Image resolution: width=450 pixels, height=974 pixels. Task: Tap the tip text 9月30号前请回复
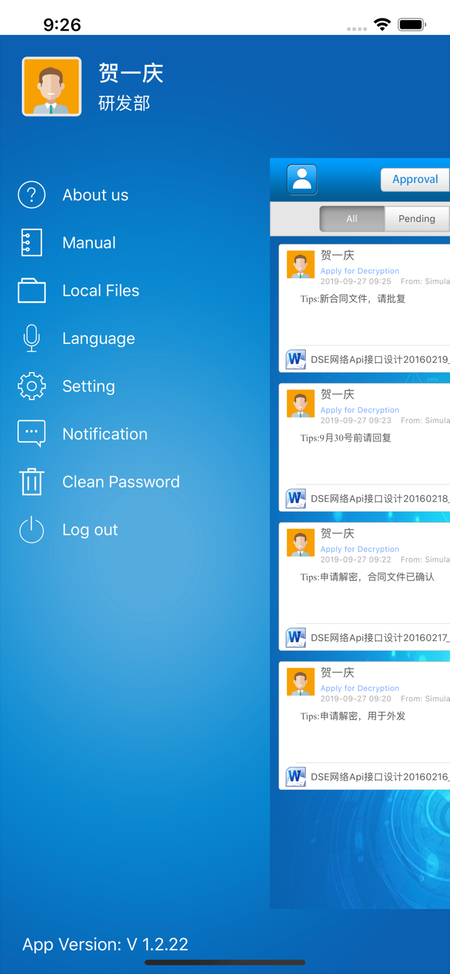pyautogui.click(x=355, y=438)
